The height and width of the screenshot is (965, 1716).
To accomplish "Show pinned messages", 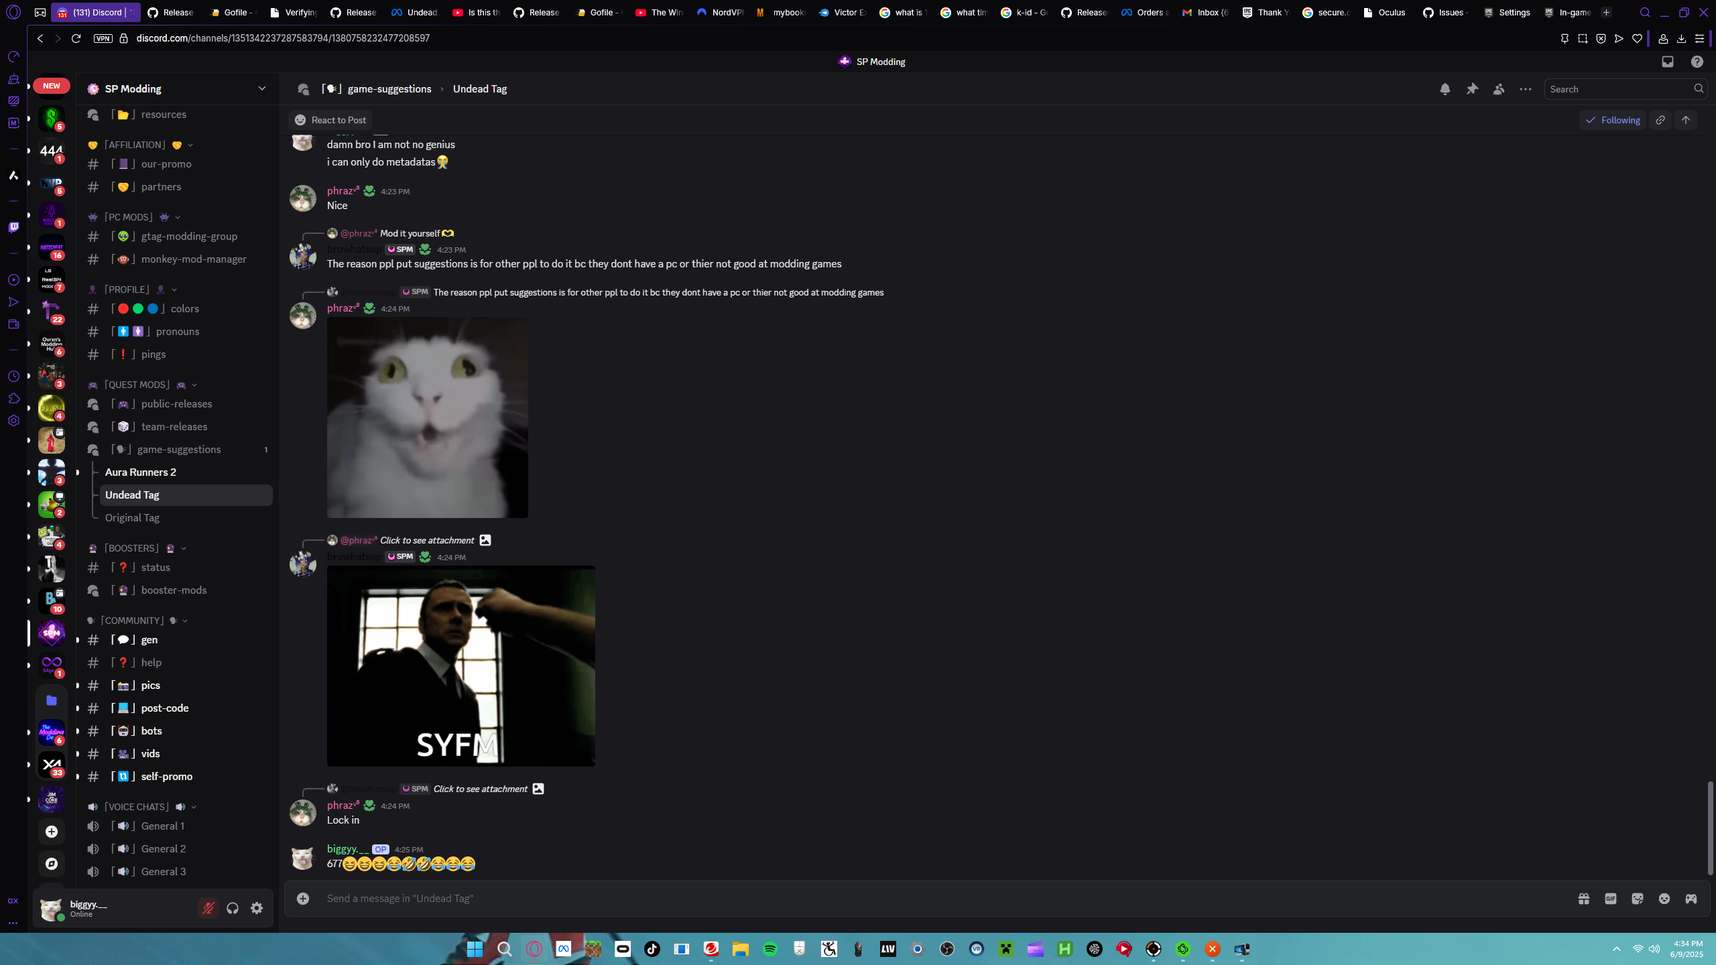I will click(x=1472, y=89).
